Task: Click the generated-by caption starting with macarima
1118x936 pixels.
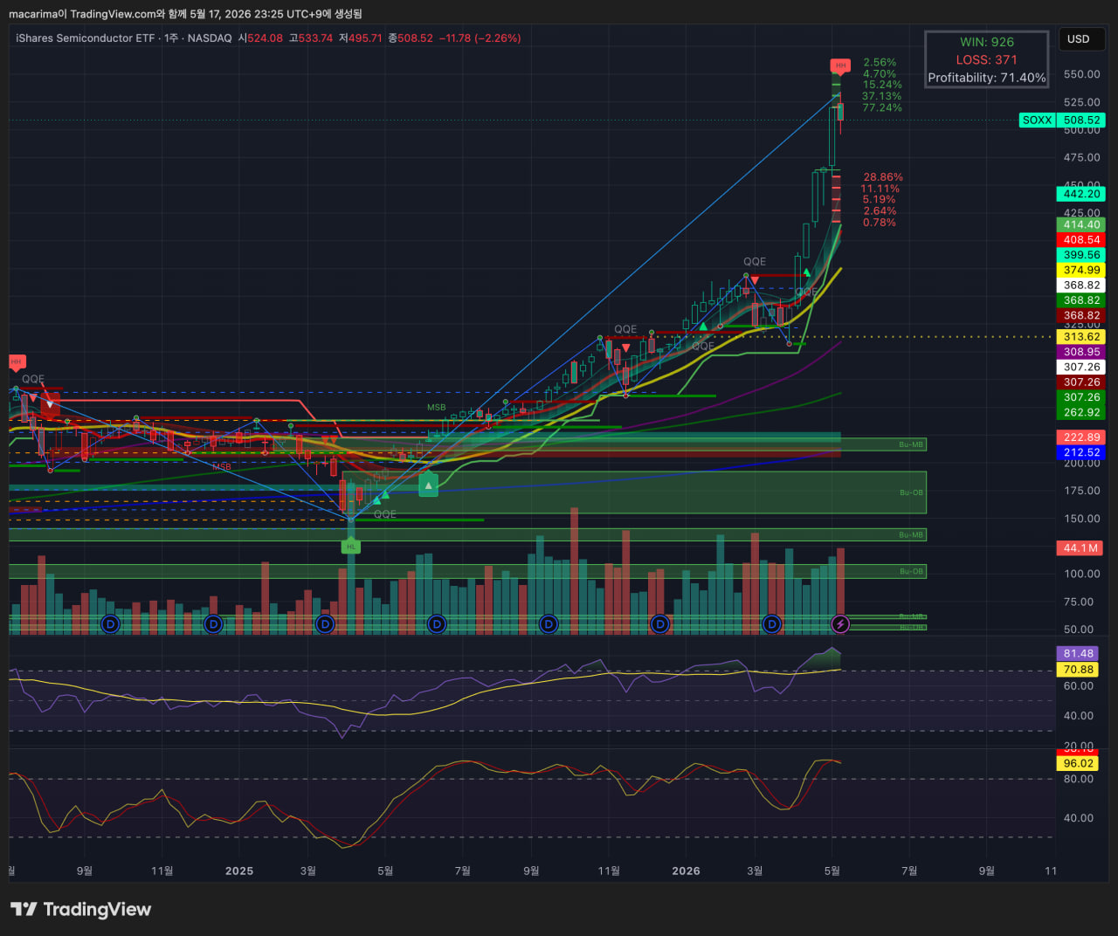Action: [x=185, y=14]
